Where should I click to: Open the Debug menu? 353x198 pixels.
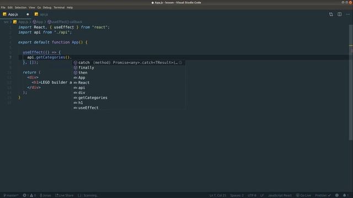click(x=47, y=7)
